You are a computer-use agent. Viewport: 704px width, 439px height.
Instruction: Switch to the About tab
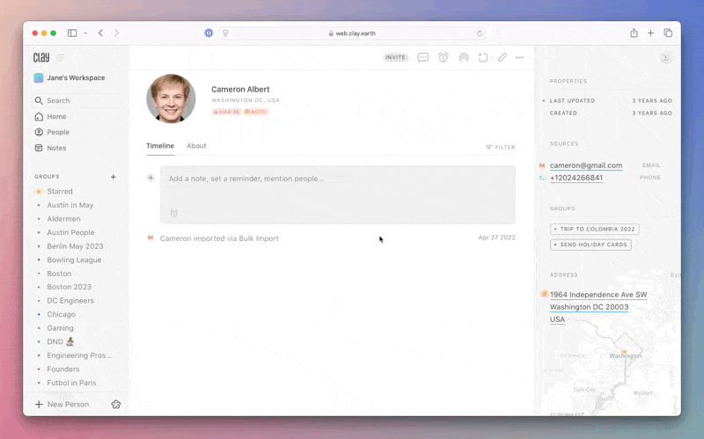tap(196, 146)
